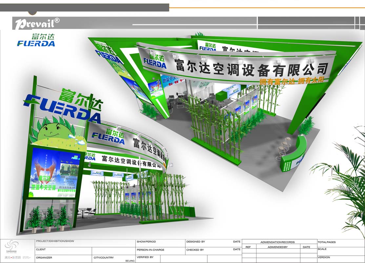The image size is (365, 263).
Task: Click the BEIJING text in the title block
Action: point(130,261)
